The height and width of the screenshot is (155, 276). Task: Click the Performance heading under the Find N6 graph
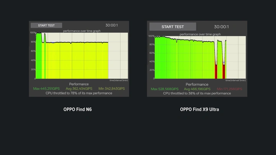coord(79,84)
